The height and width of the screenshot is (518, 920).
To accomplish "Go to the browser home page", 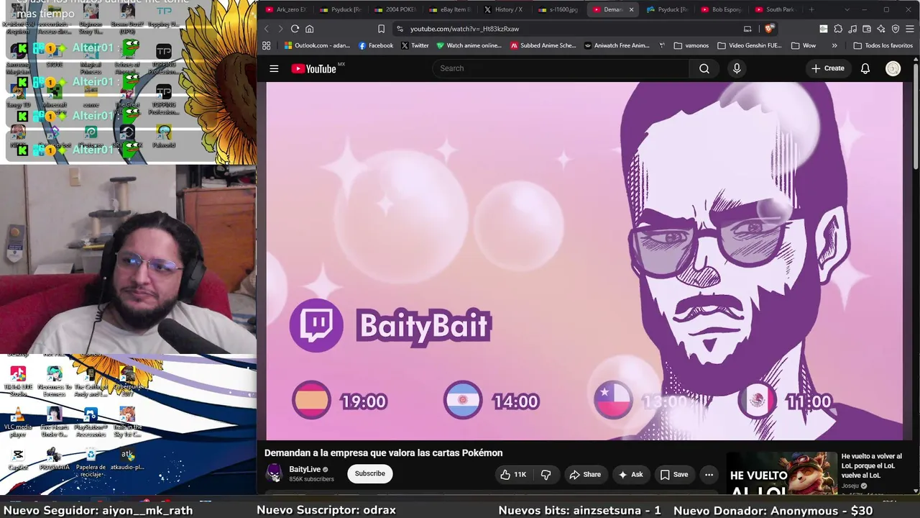I will (310, 29).
